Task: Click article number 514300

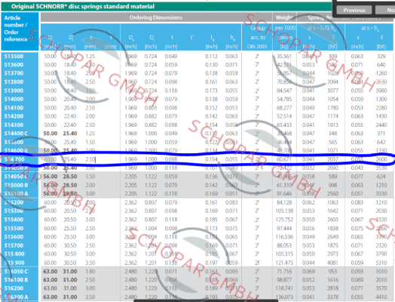Action: point(14,125)
